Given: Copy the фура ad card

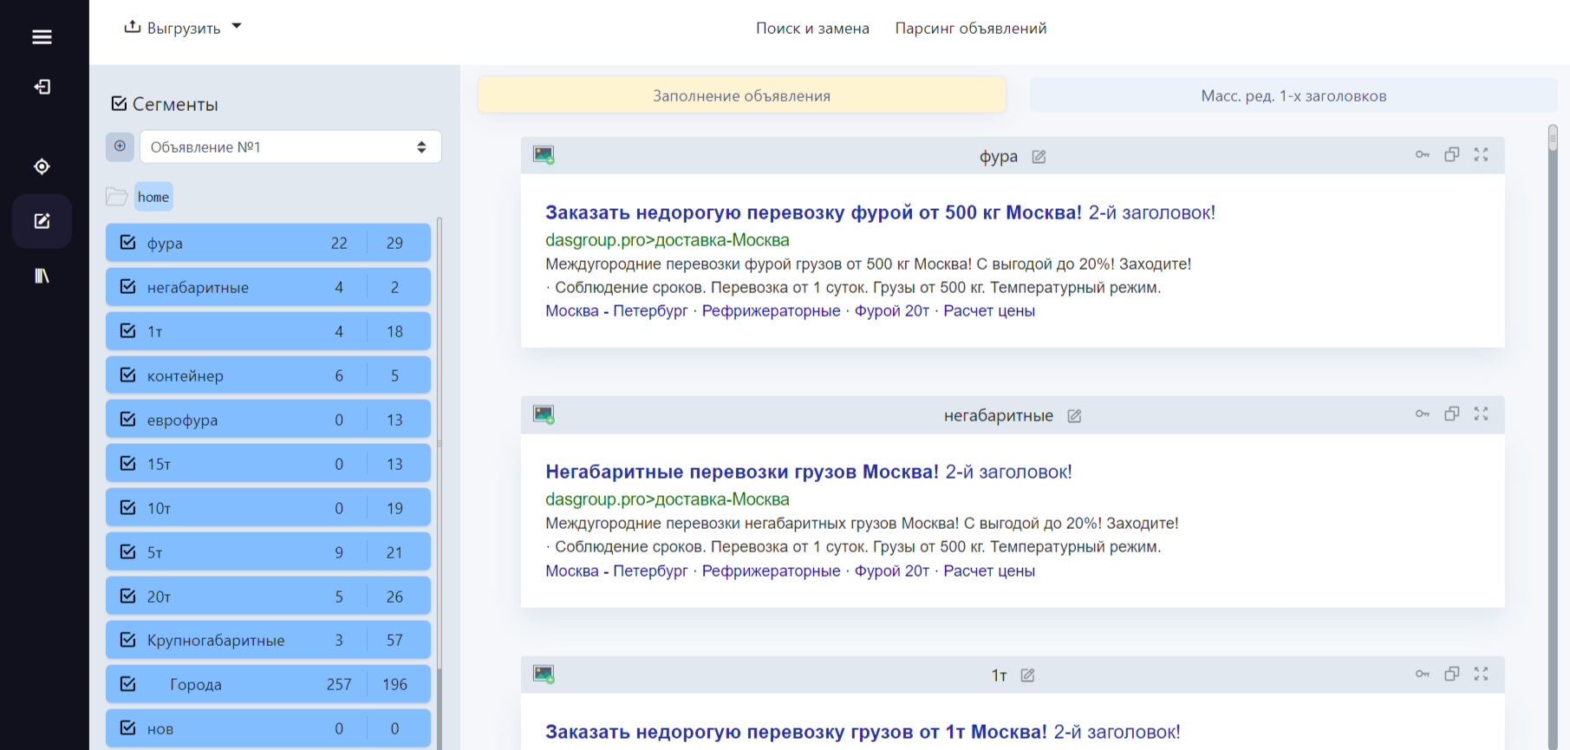Looking at the screenshot, I should [1452, 154].
